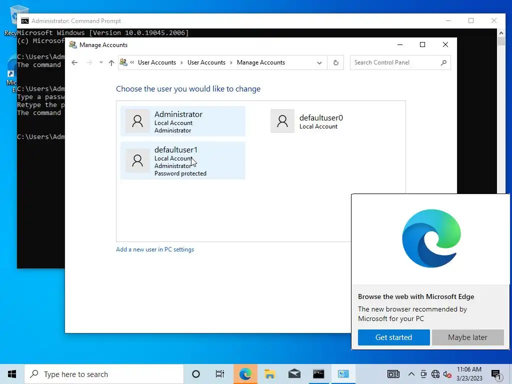512x384 pixels.
Task: Click the Manage Accounts title bar icon
Action: tap(73, 44)
